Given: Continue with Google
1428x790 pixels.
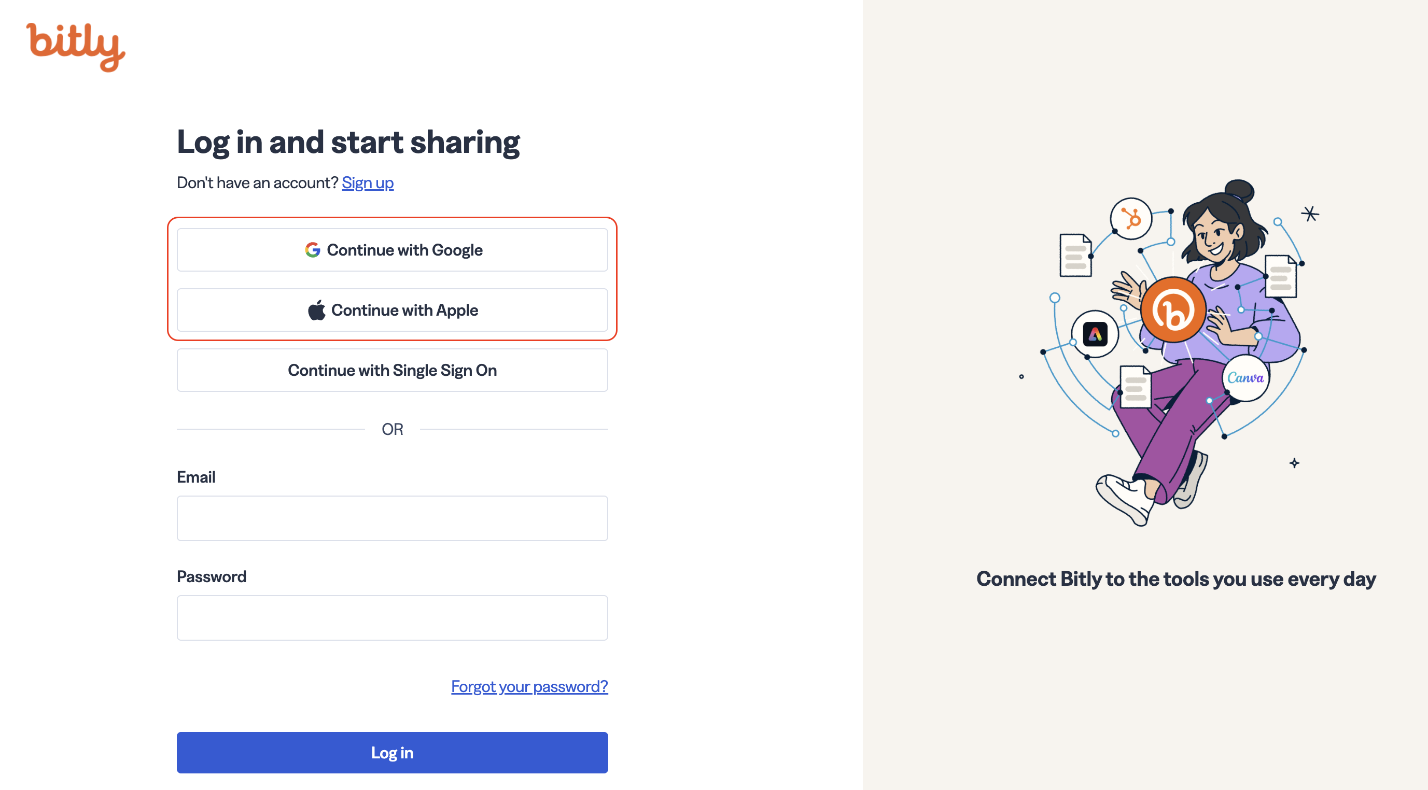Looking at the screenshot, I should [x=393, y=250].
